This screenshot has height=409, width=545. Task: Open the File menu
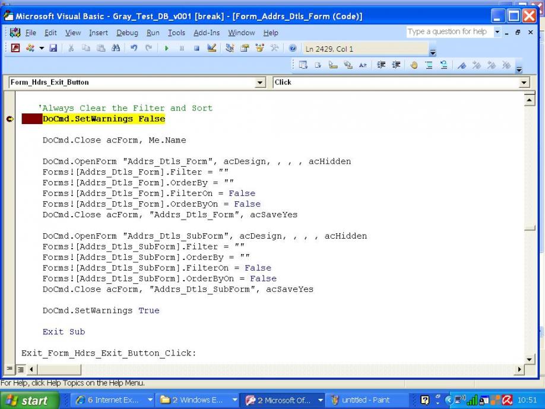(x=31, y=33)
